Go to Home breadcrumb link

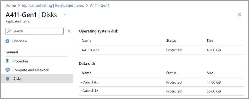coord(11,5)
